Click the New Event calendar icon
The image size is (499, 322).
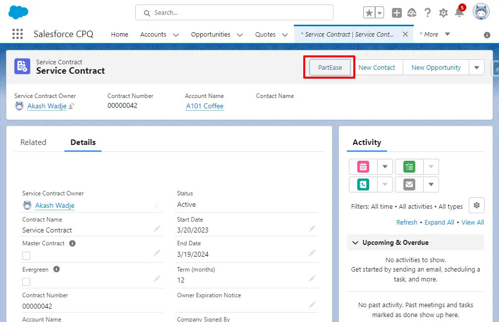click(363, 167)
